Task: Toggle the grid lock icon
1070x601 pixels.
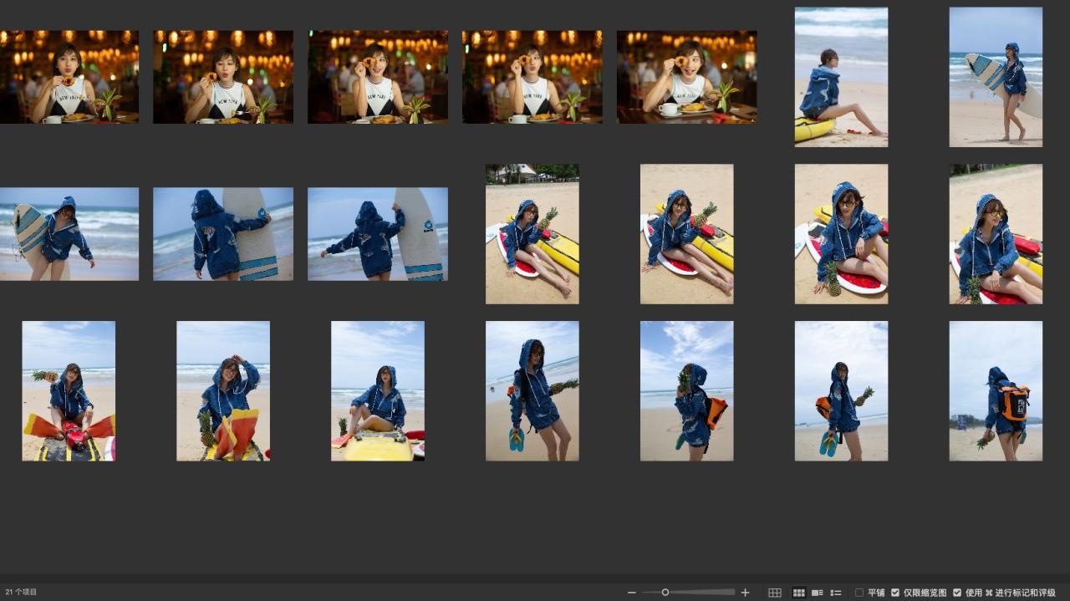Action: click(x=775, y=593)
